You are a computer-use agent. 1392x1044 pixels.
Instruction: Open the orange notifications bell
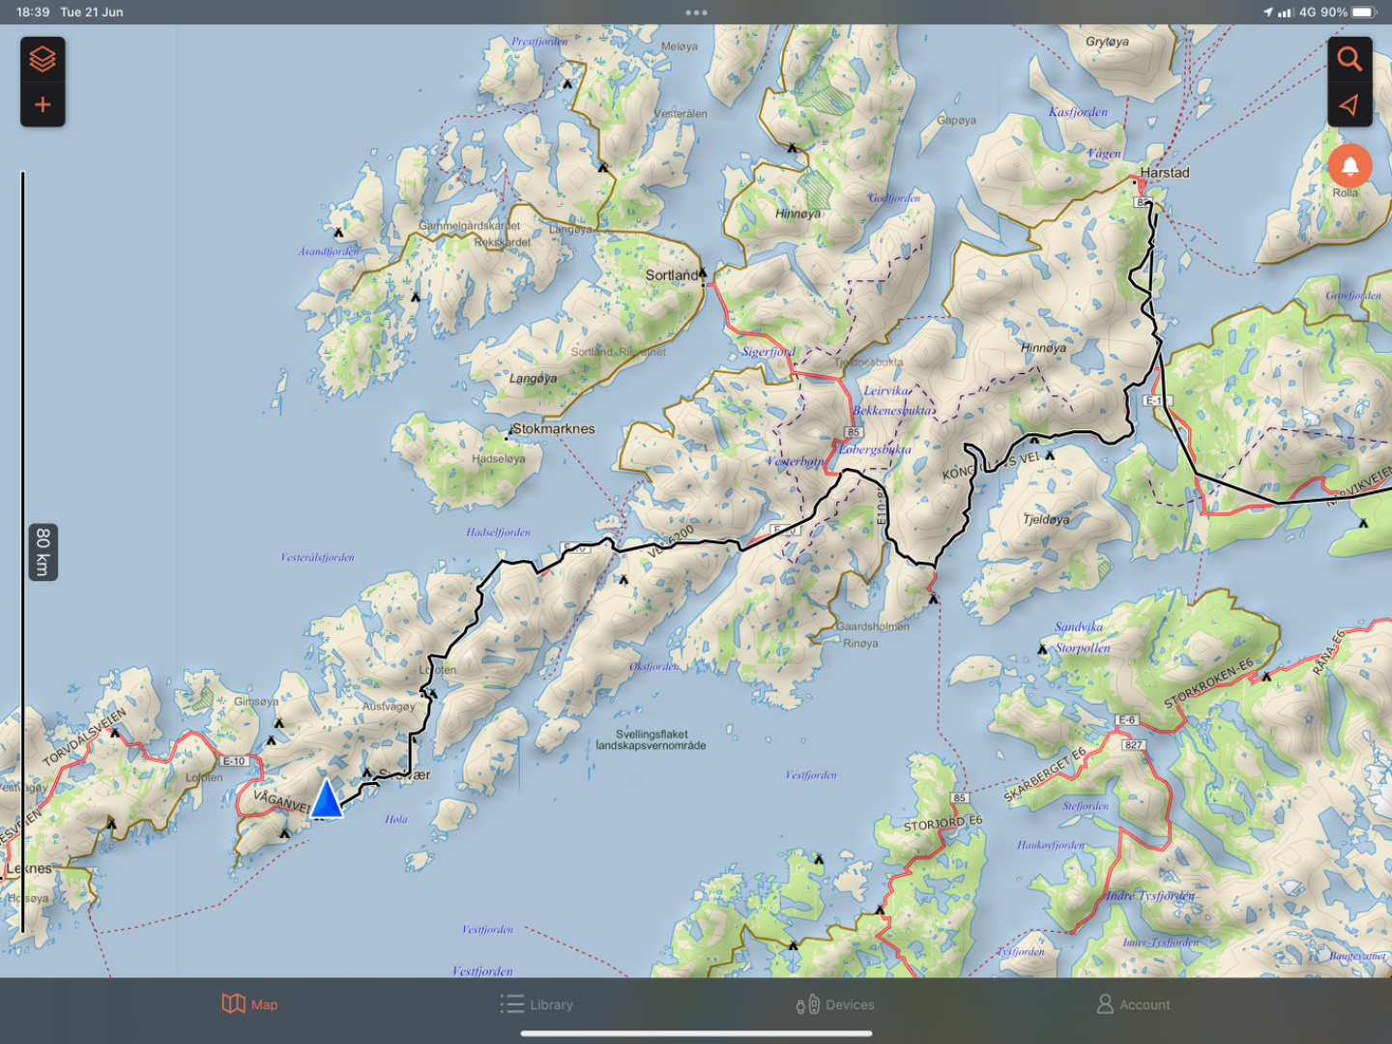click(x=1349, y=166)
